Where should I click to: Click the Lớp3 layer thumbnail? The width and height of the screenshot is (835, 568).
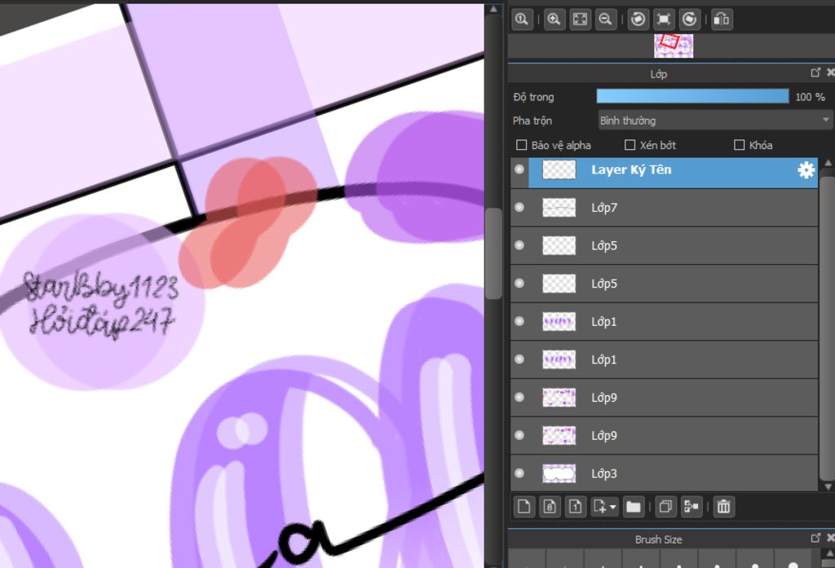click(559, 473)
